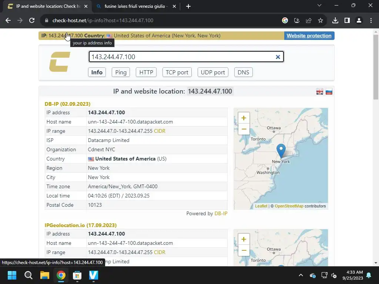Run the DNS check
Viewport: 379px width, 284px height.
244,72
